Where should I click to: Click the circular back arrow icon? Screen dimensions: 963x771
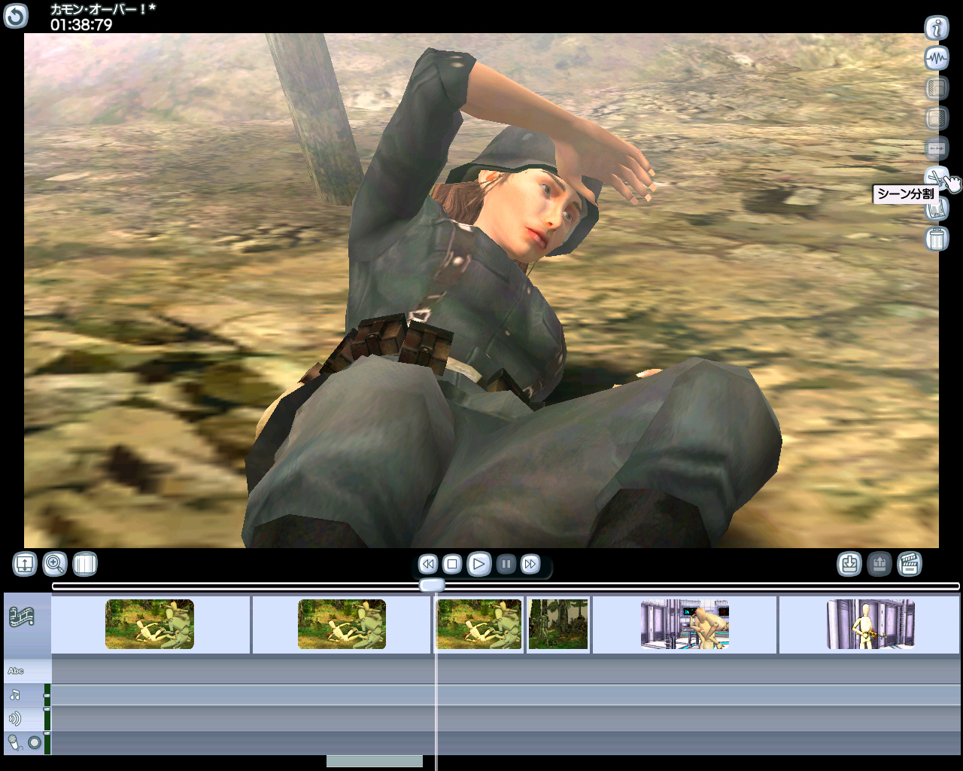pos(16,16)
